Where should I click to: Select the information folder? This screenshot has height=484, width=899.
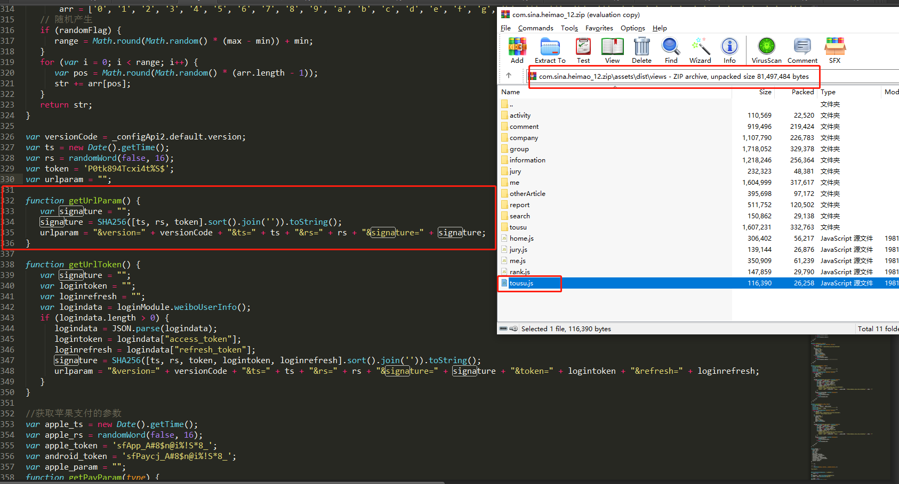pos(699,160)
